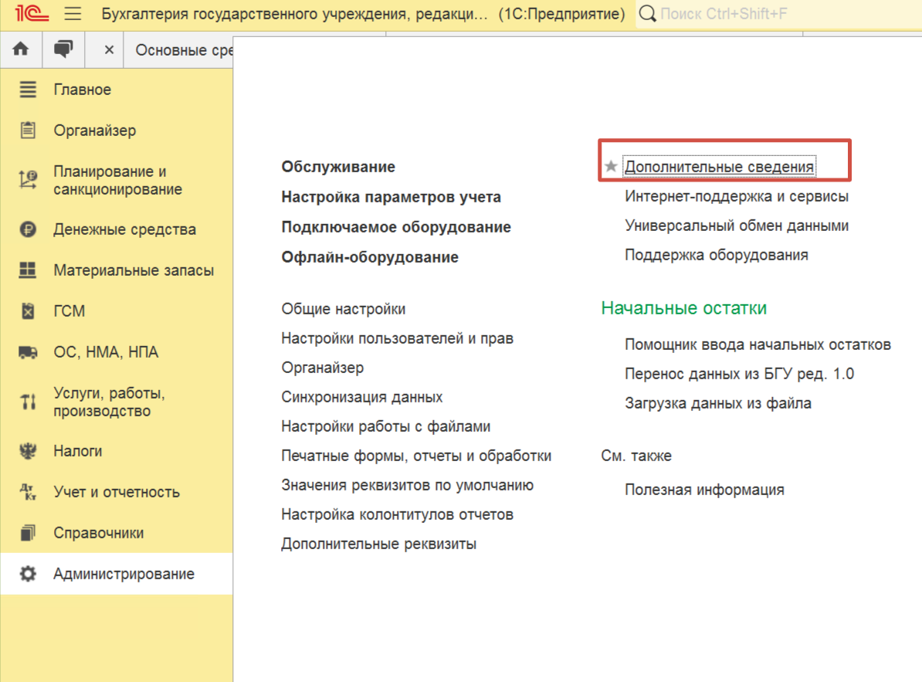Click the 1C logo icon
Screen dimensions: 922x682
[31, 13]
